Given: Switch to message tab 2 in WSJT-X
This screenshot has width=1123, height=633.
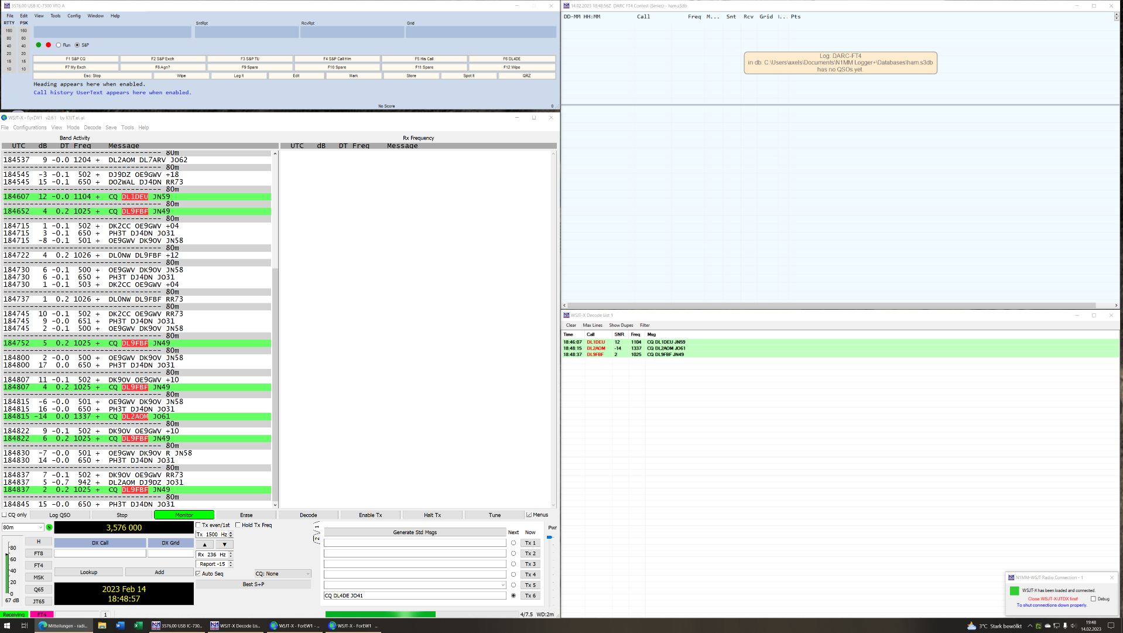Looking at the screenshot, I should pos(317,539).
